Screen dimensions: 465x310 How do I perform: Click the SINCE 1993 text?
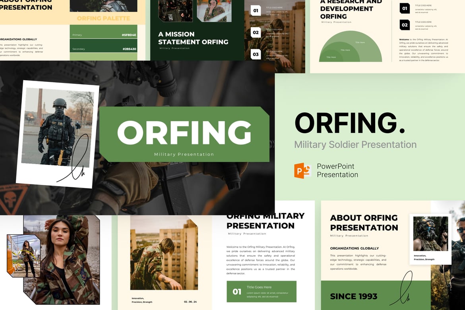coord(353,296)
